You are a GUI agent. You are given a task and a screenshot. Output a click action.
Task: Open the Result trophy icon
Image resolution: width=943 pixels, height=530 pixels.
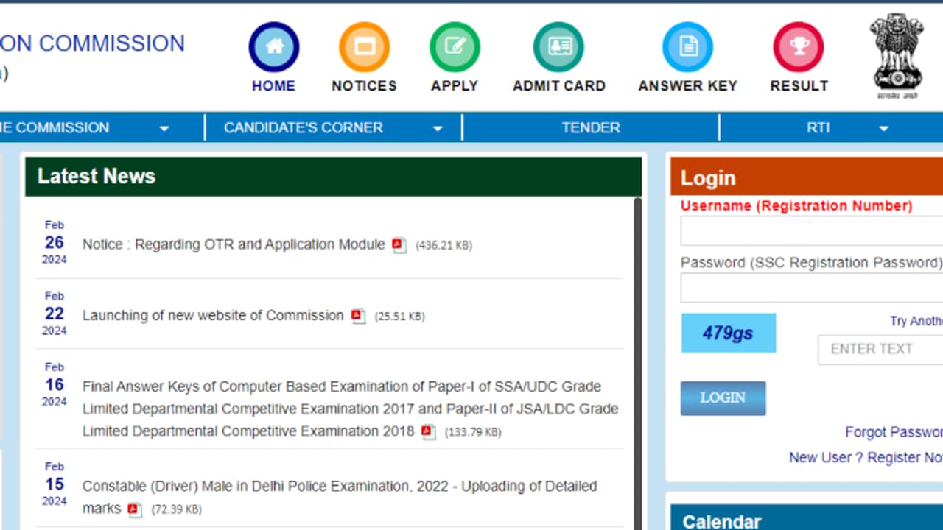coord(799,47)
